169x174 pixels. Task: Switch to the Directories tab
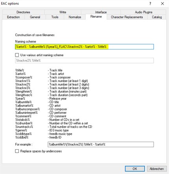tap(23, 12)
